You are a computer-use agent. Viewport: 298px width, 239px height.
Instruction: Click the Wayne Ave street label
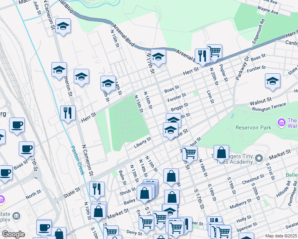point(268,10)
